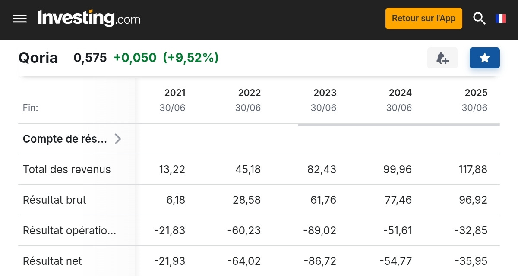The width and height of the screenshot is (518, 276).
Task: Select net result value -54,77
Action: pos(395,261)
